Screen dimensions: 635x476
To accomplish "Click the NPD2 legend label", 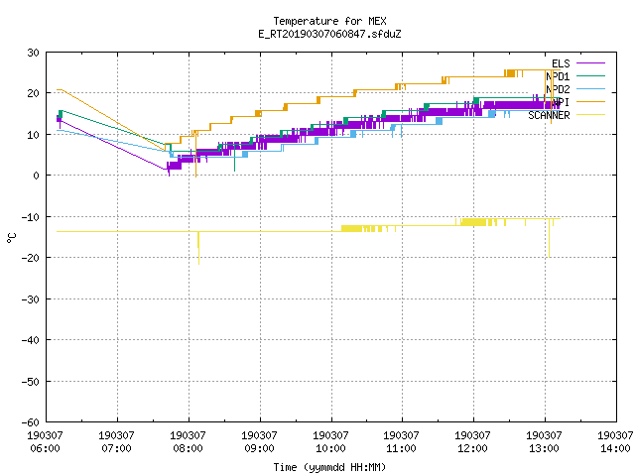I will click(558, 89).
